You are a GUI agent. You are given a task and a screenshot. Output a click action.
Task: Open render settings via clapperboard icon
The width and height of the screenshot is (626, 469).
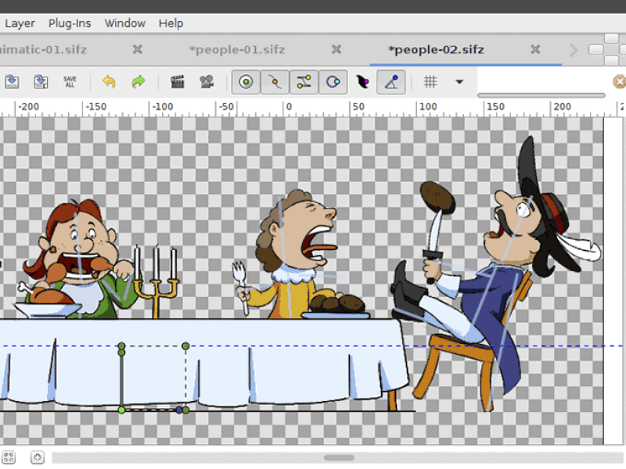coord(178,82)
